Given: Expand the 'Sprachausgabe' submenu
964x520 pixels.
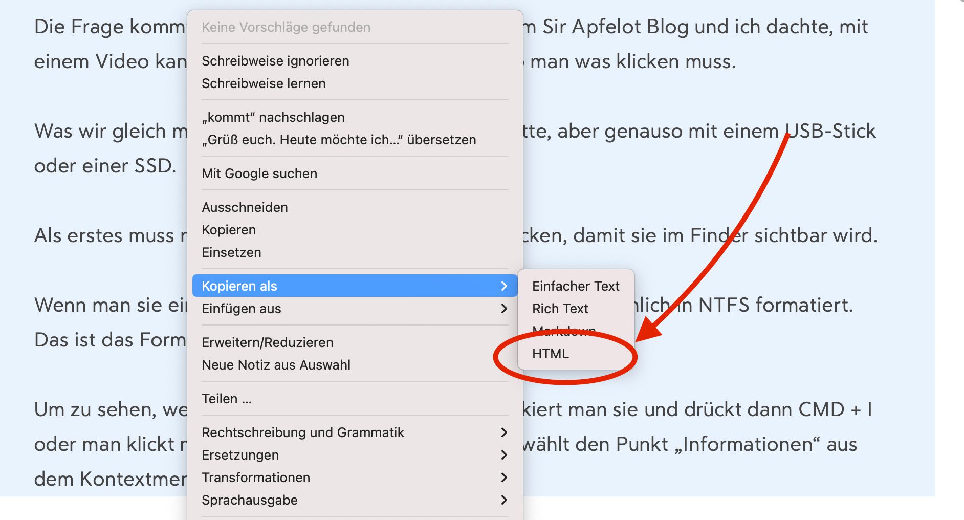Looking at the screenshot, I should pyautogui.click(x=355, y=500).
